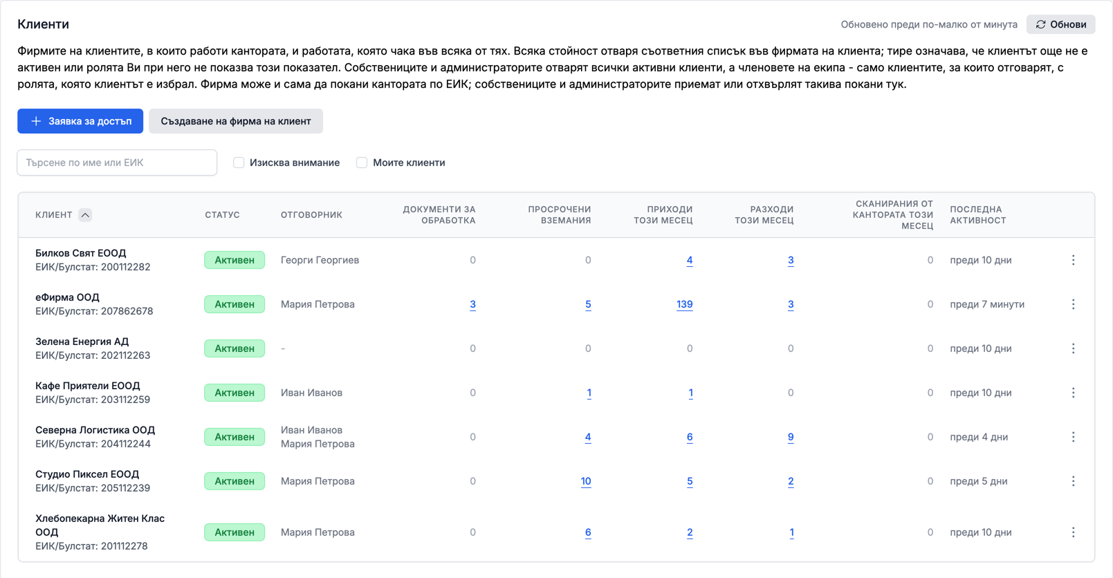Tick the Моите клиенти checkbox
Screen dimensions: 1113x578
click(362, 162)
